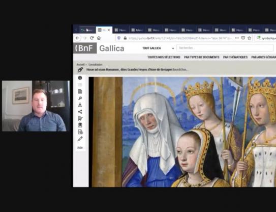Screen dimensions: 276x212
Task: Click the padlock site security icon
Action: (x=125, y=38)
